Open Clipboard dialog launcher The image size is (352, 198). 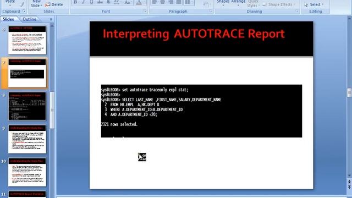(24, 11)
